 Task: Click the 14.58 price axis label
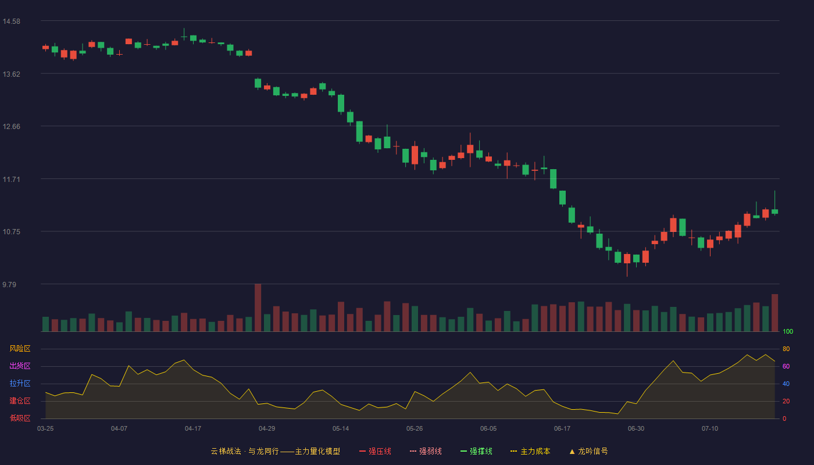[12, 22]
